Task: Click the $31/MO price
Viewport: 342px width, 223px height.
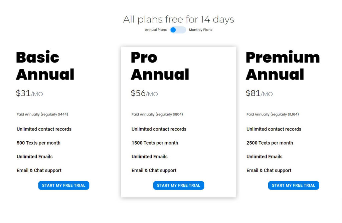Action: (x=29, y=93)
